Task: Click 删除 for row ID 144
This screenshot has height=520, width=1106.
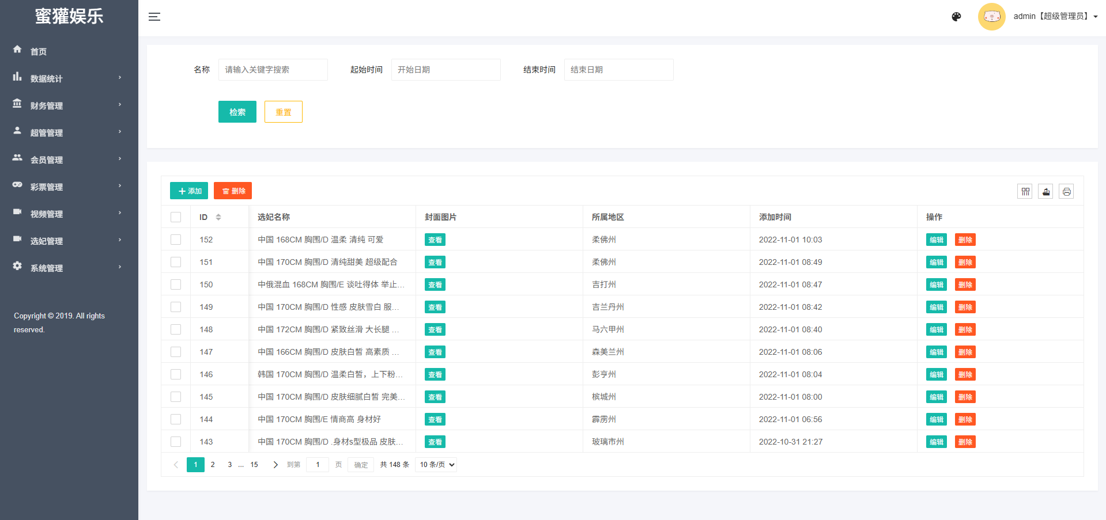Action: (965, 419)
